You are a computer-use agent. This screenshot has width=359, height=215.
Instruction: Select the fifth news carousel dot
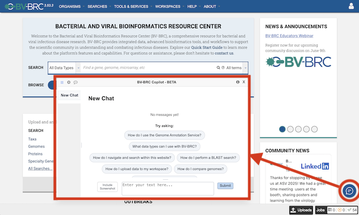[314, 129]
